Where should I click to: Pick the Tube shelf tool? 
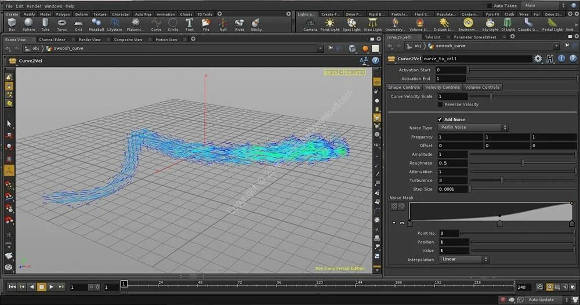pyautogui.click(x=45, y=25)
